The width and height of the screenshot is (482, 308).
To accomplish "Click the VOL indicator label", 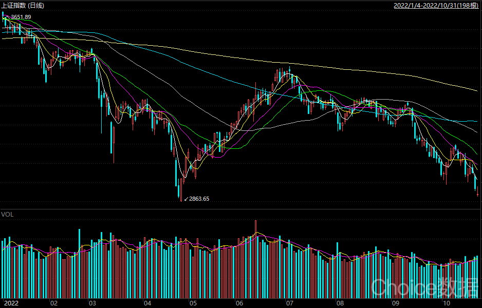I will coord(7,214).
